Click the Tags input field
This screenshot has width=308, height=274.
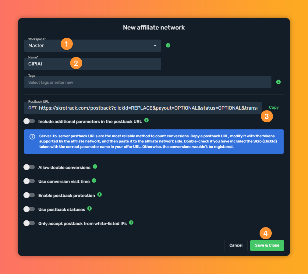[147, 82]
